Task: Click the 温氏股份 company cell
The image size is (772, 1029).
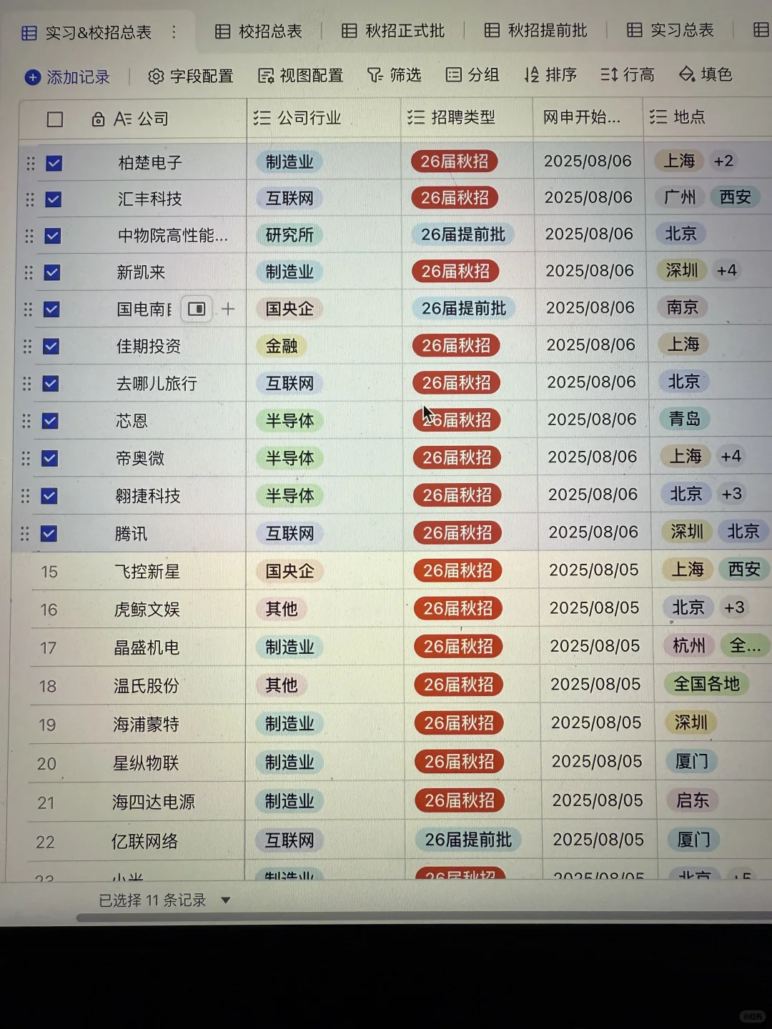Action: click(146, 686)
